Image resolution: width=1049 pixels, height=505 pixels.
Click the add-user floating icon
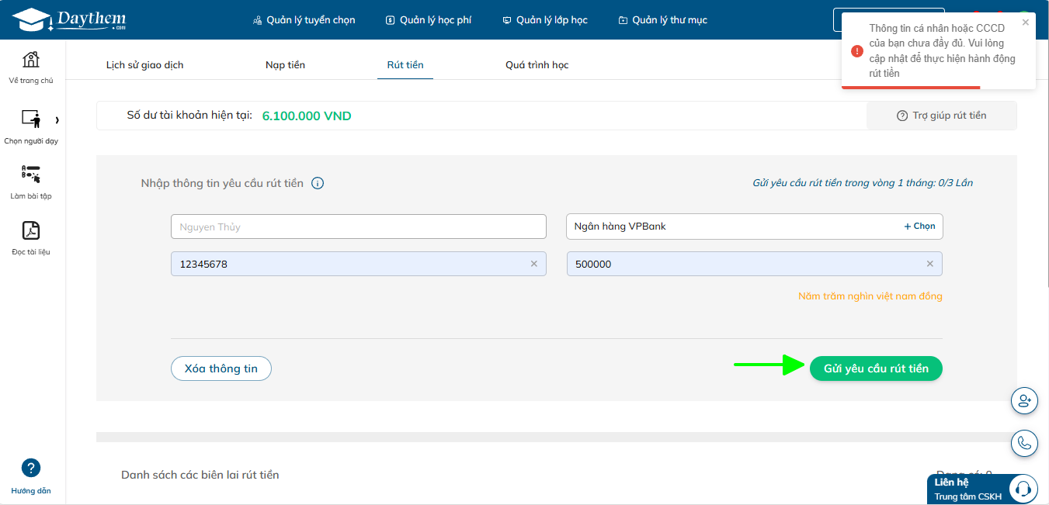click(1024, 400)
